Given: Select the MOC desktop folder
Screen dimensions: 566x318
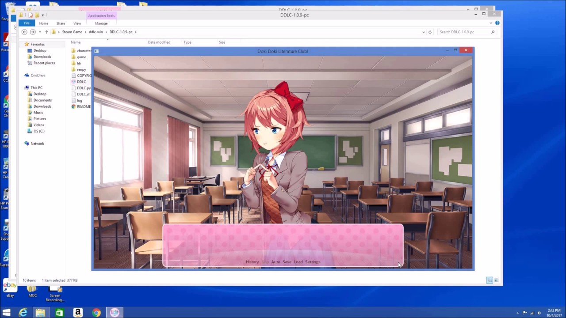Looking at the screenshot, I should (x=32, y=290).
